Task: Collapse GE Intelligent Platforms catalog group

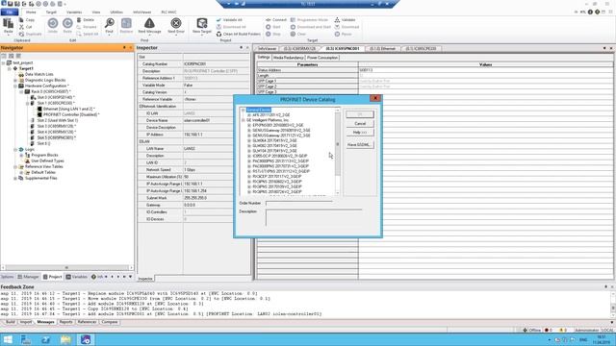Action: click(x=244, y=120)
